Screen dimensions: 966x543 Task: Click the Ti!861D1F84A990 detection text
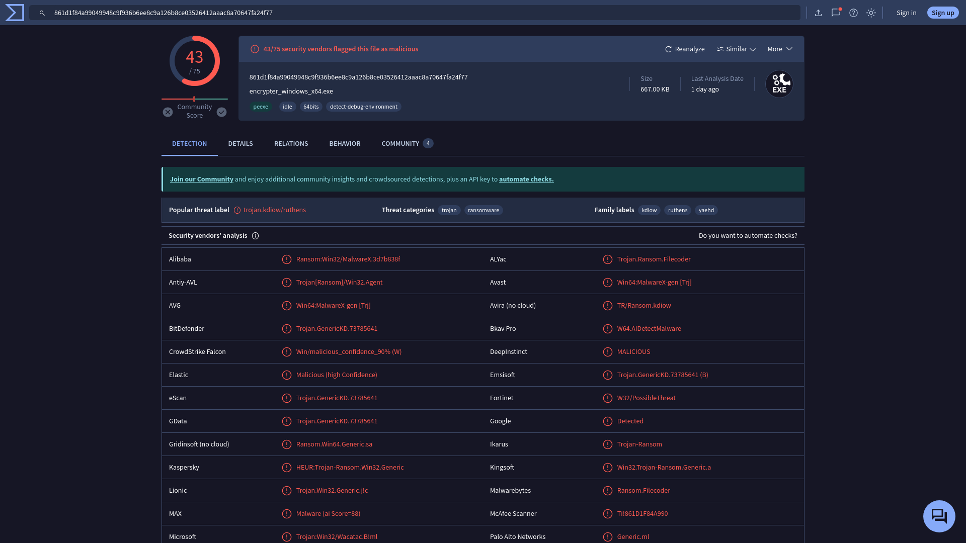[x=642, y=514]
